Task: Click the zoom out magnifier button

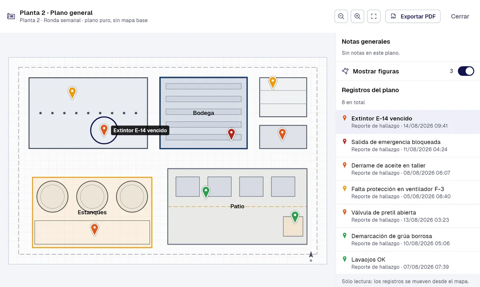Action: [x=341, y=16]
